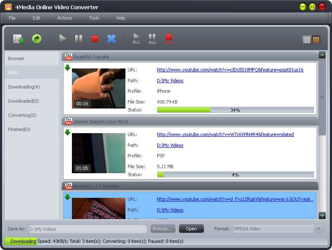Click YouTube icon beside Jessica Simpson Says What
Screen dimensions: 332x250
69,121
